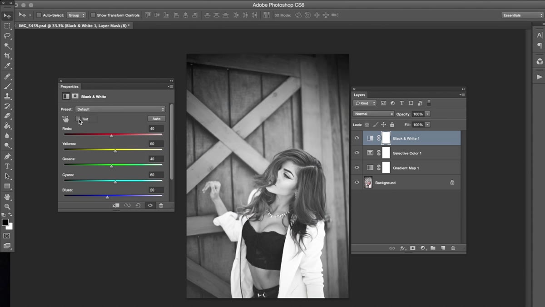Click the adjustment layer icon button in Properties
Screen dimensions: 545x307
tap(66, 96)
